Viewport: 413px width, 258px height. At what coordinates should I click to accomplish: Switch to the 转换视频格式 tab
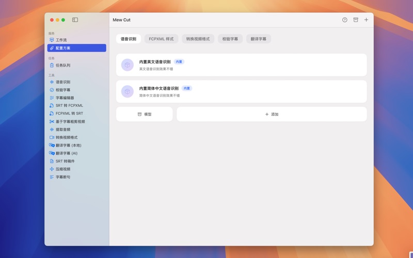[198, 39]
